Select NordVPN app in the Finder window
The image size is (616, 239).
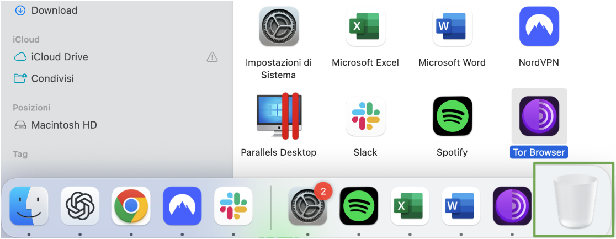pos(539,26)
